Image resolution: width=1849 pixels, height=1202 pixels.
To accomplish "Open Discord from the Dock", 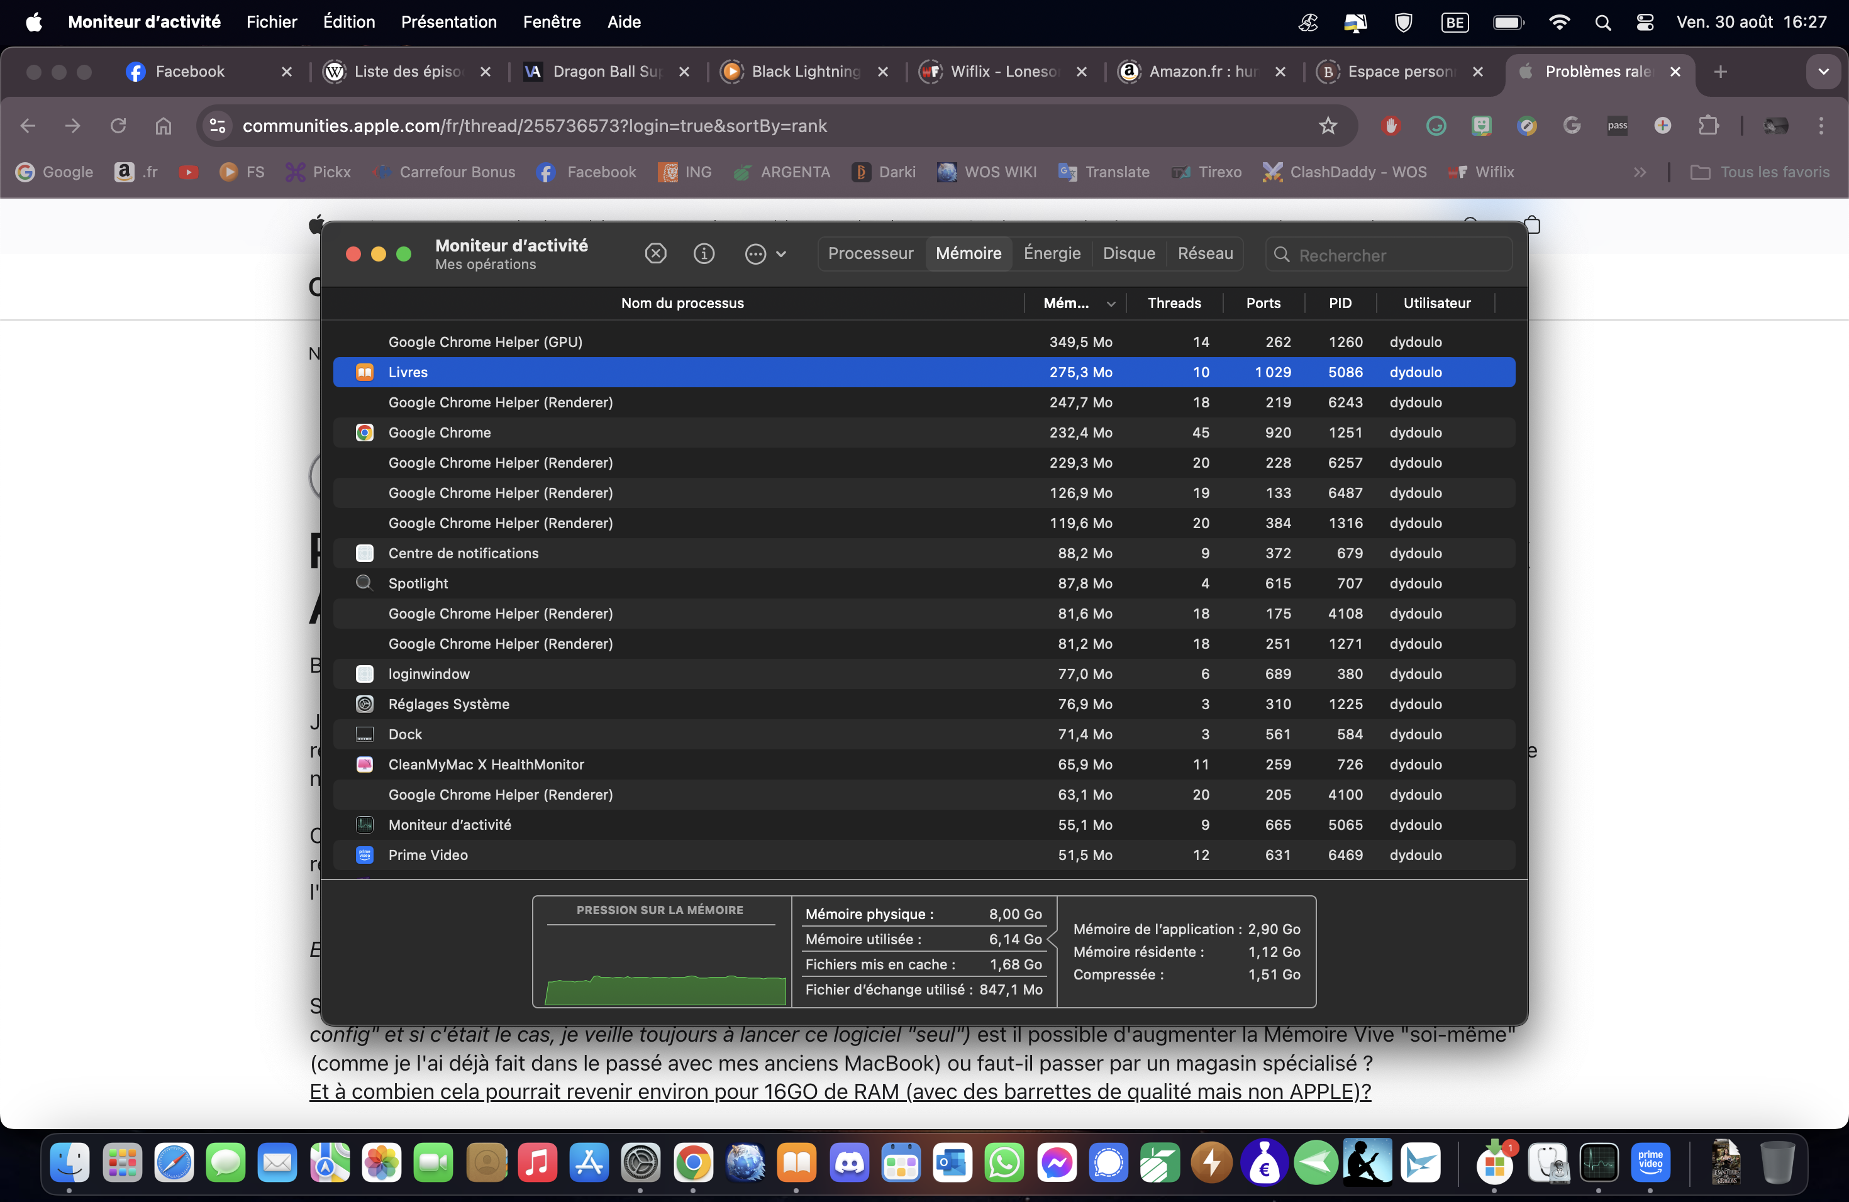I will coord(849,1163).
